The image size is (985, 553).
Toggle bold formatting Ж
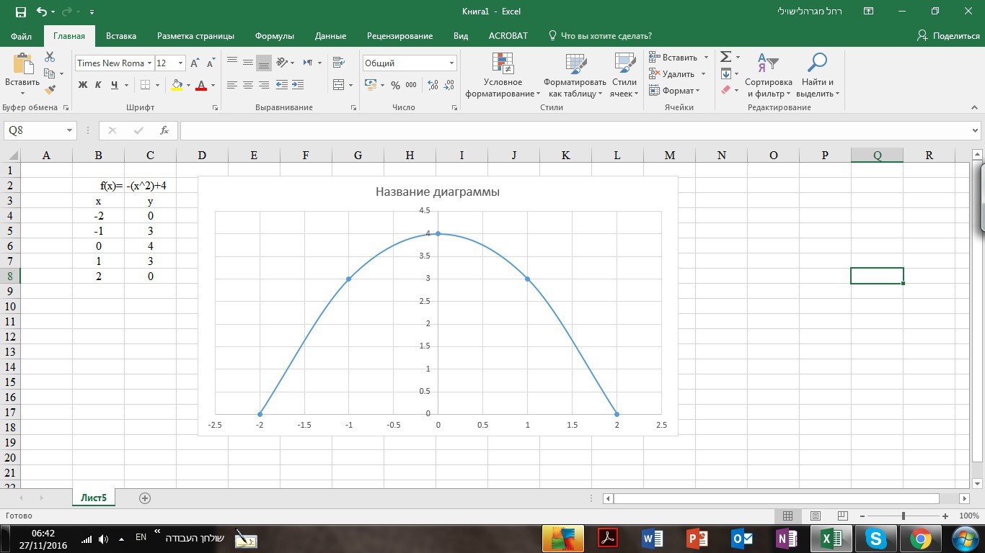(x=82, y=85)
